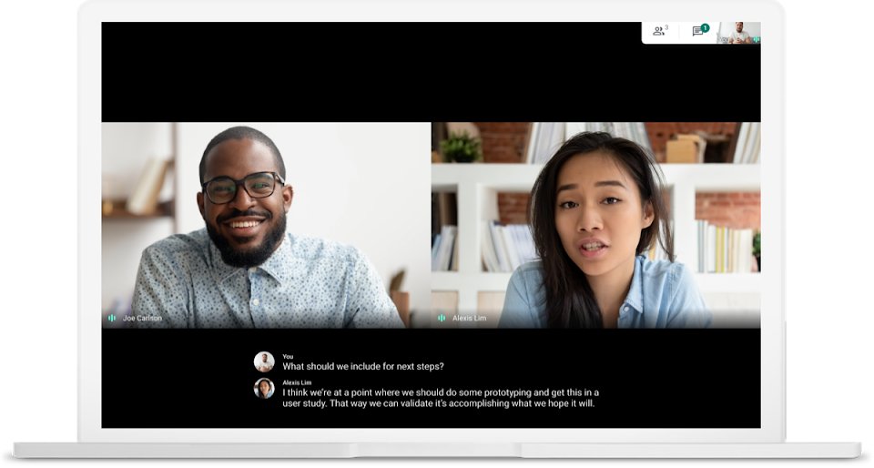Click caption "What should we include for next steps?"
874x468 pixels.
(363, 366)
